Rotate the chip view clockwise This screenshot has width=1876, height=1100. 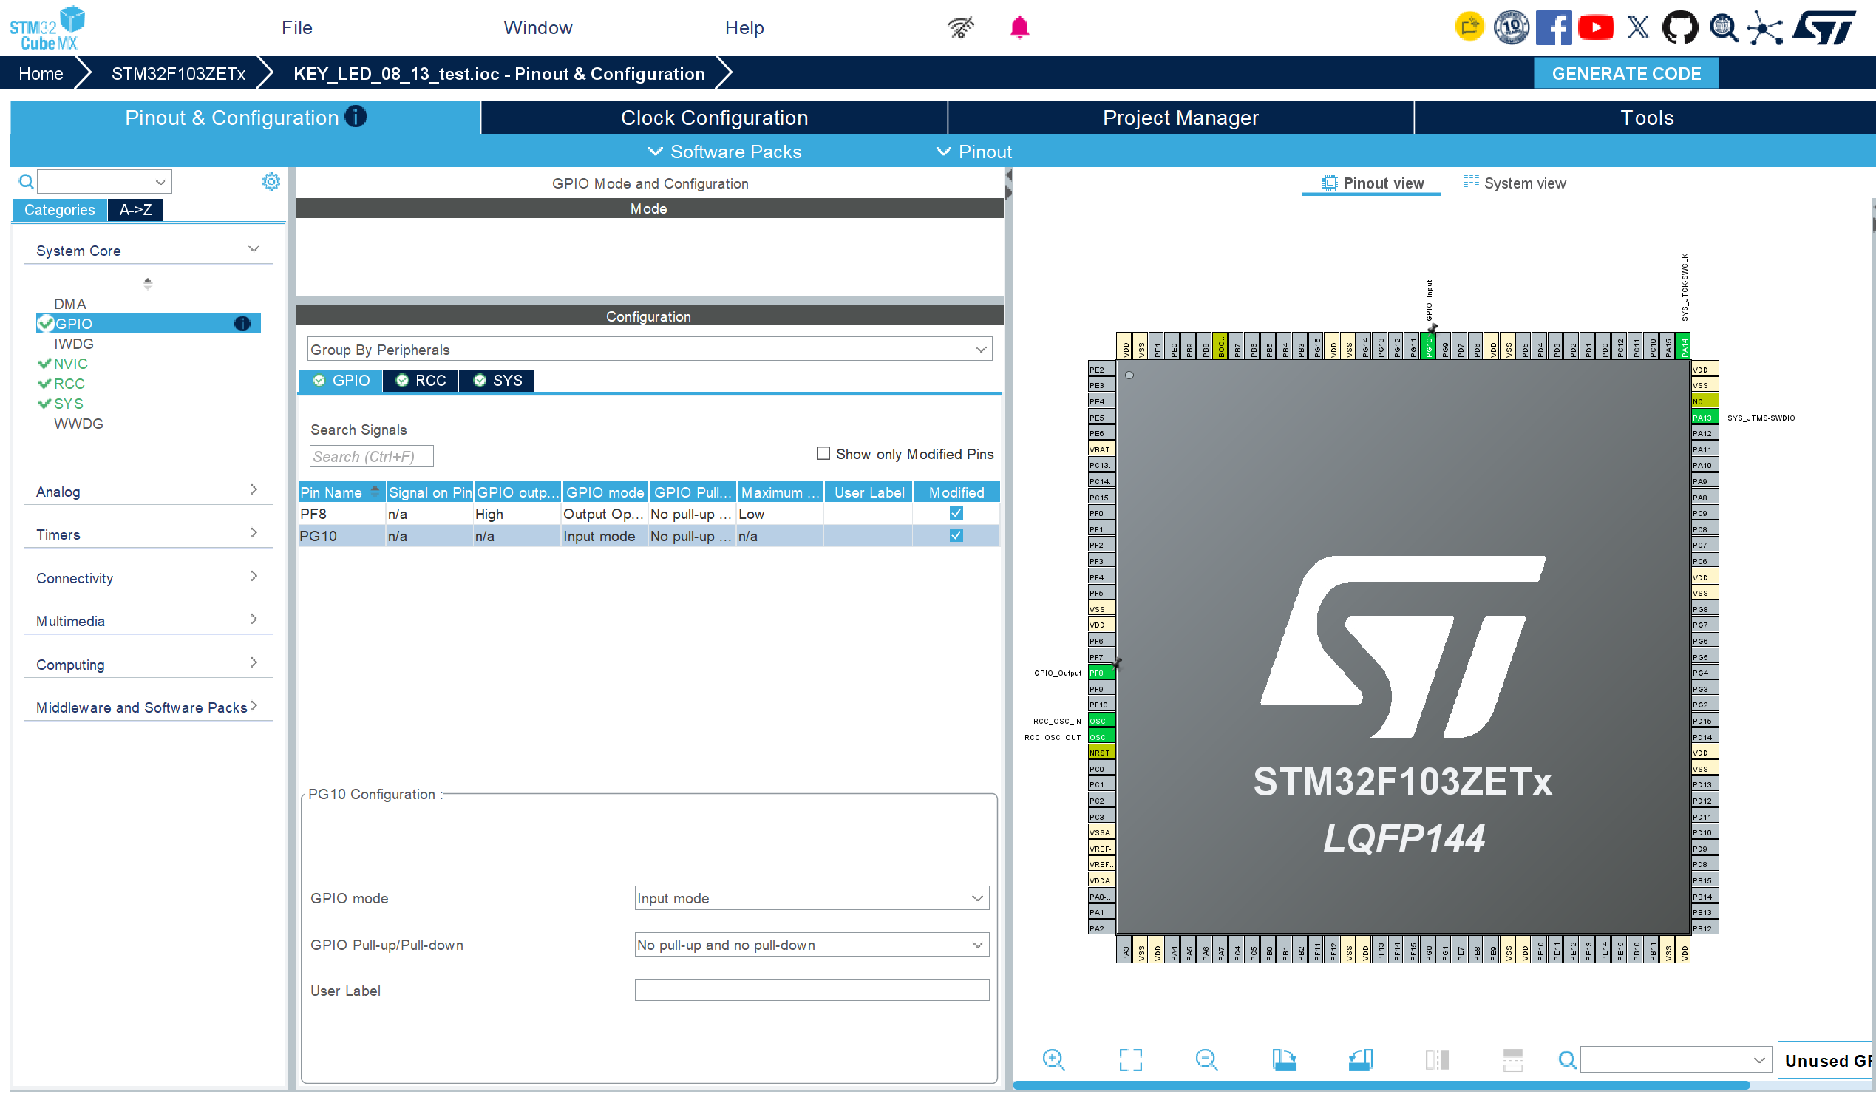(1283, 1060)
